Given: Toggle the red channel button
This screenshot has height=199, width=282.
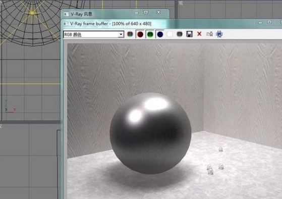Looking at the screenshot, I should (140, 34).
